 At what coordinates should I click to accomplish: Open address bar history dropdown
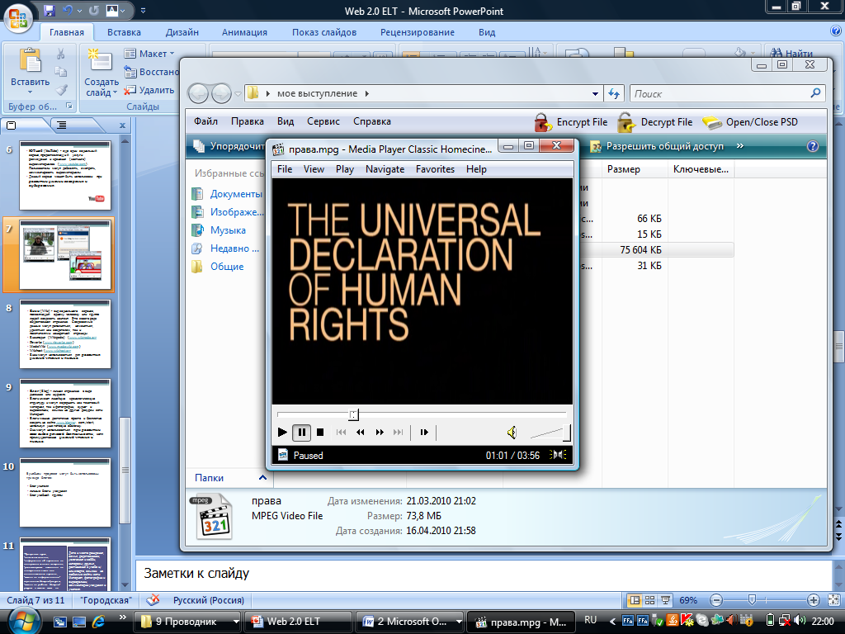(595, 94)
